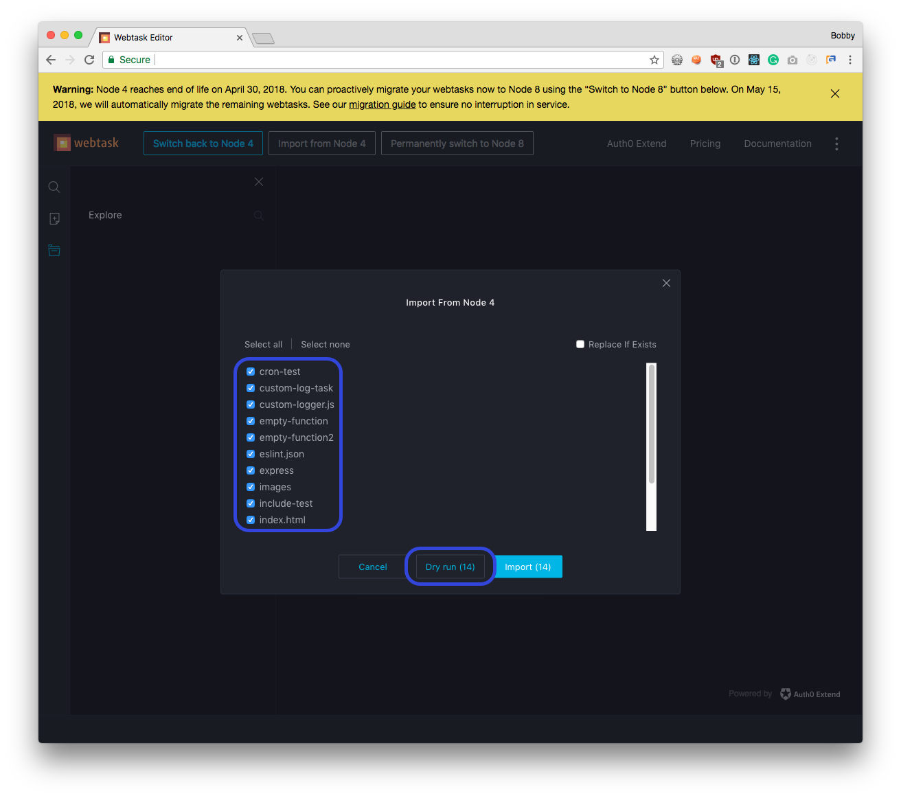Click the Cancel button

point(373,567)
